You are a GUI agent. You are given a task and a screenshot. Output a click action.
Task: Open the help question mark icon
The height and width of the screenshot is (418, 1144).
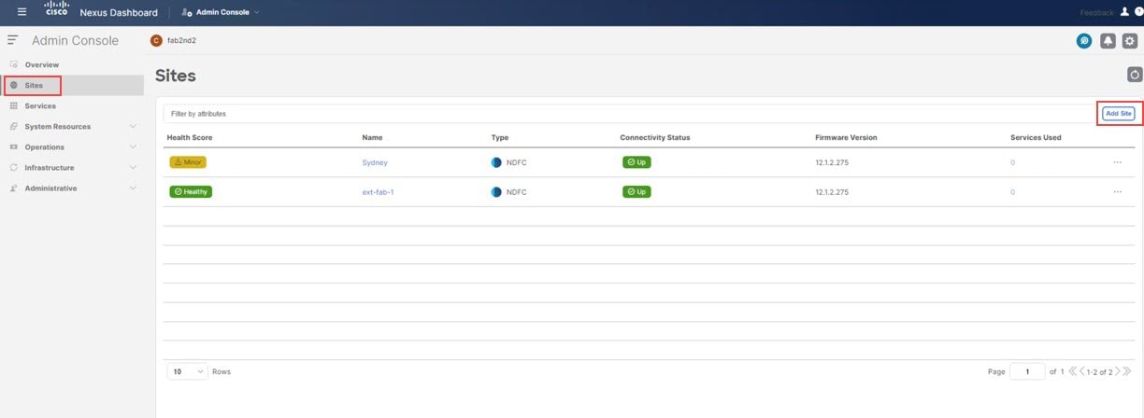coord(1139,12)
